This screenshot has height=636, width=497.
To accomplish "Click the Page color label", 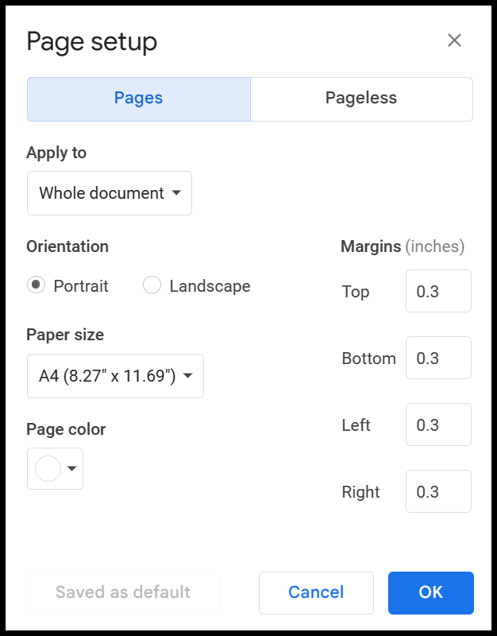I will pyautogui.click(x=66, y=429).
